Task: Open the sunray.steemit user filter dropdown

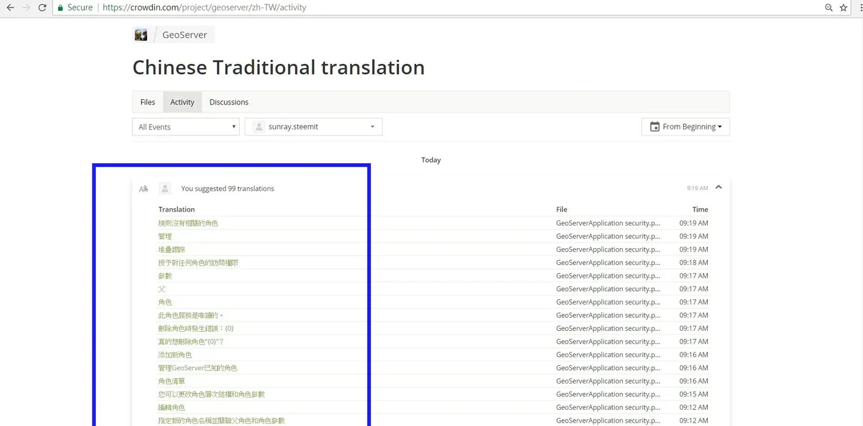Action: point(314,127)
